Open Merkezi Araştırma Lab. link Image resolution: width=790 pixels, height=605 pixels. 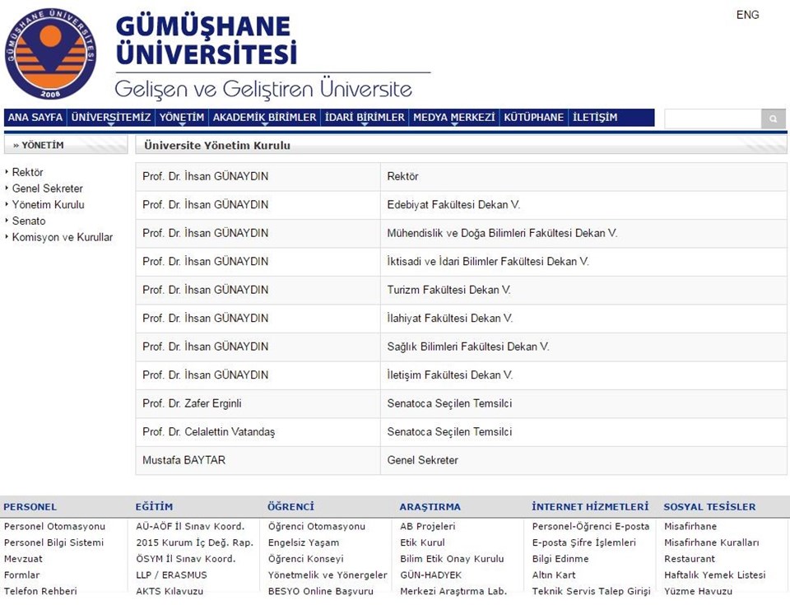pyautogui.click(x=453, y=591)
